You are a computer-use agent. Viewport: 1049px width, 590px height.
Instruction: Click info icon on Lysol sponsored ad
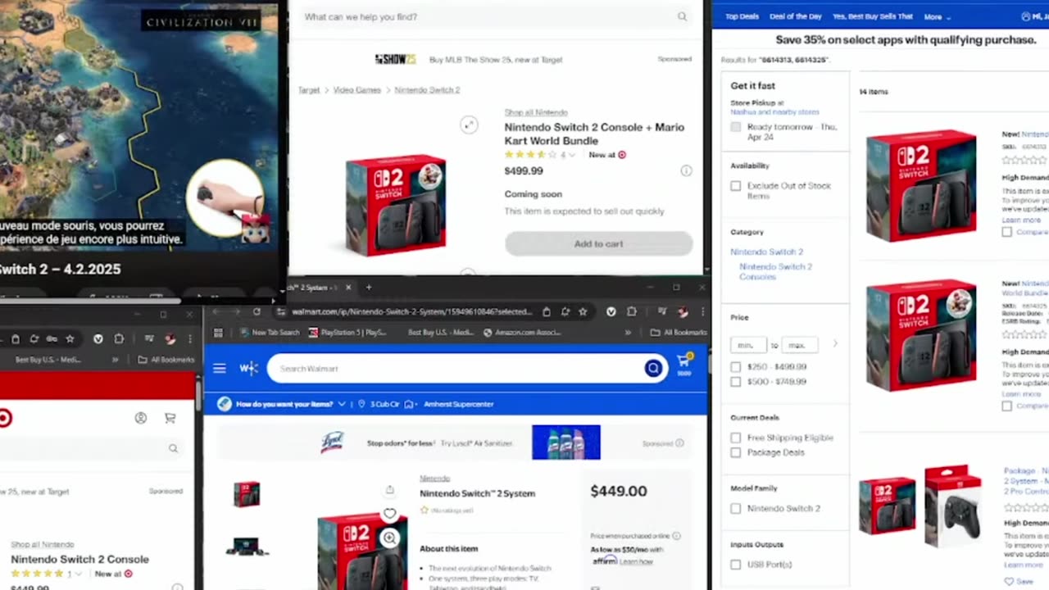(x=679, y=443)
